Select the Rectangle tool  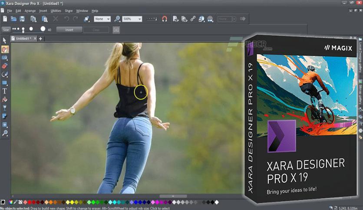5,82
